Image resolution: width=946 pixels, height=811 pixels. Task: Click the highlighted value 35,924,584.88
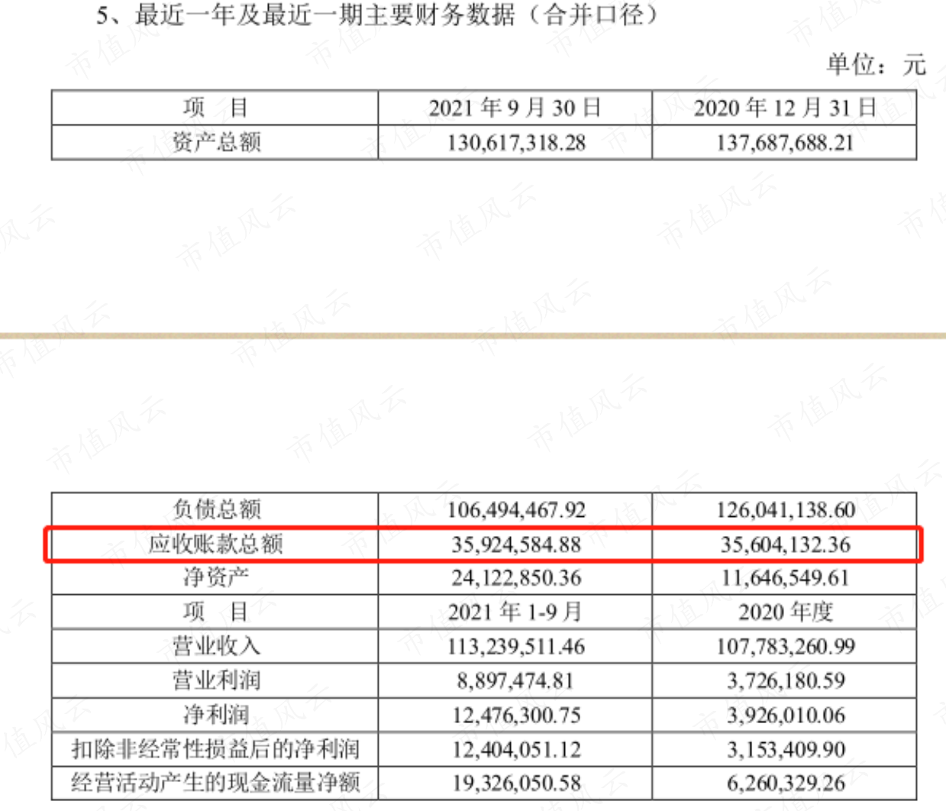point(516,544)
